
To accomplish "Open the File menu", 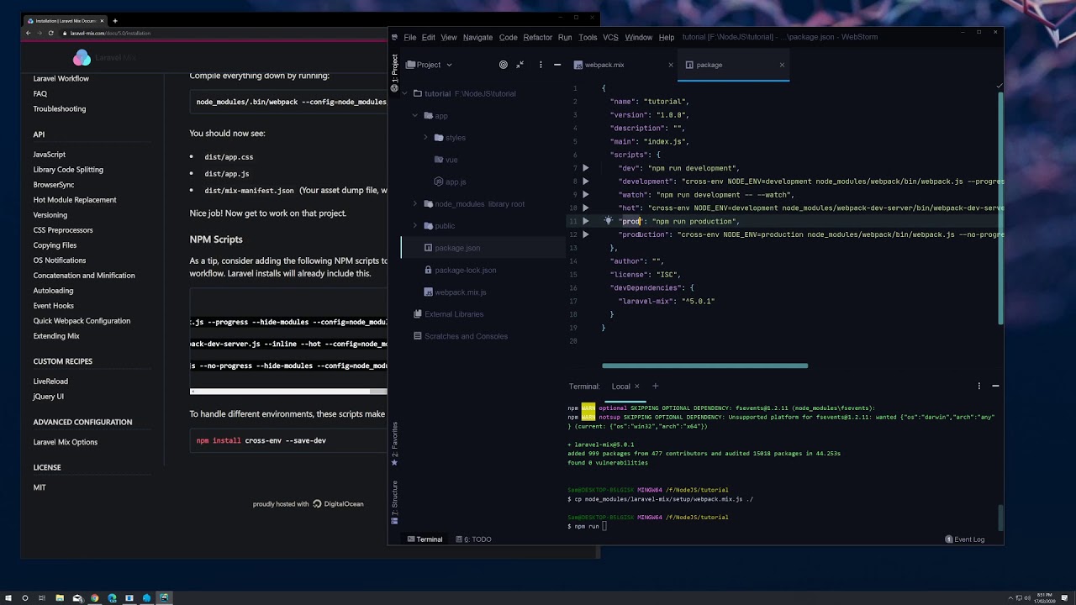I will tap(409, 37).
